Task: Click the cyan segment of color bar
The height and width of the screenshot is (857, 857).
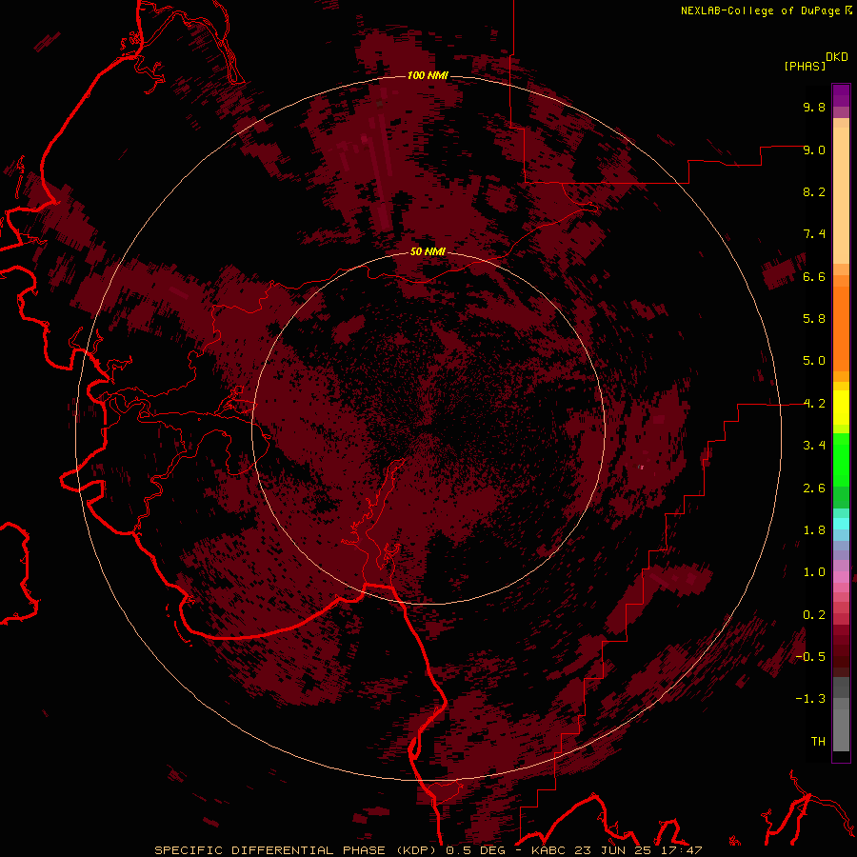Action: point(841,524)
